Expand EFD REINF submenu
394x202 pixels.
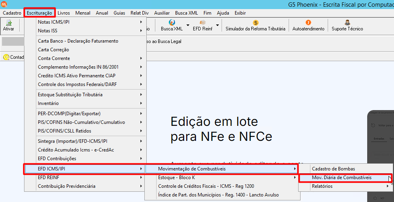pyautogui.click(x=85, y=178)
